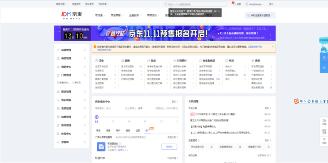Open the 京准通 navigation dropdown

coord(100,15)
